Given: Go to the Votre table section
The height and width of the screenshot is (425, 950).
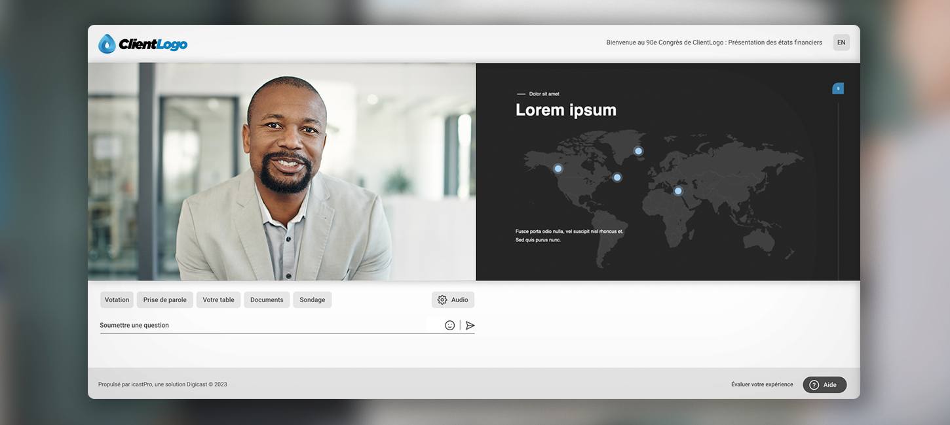Looking at the screenshot, I should [x=218, y=299].
